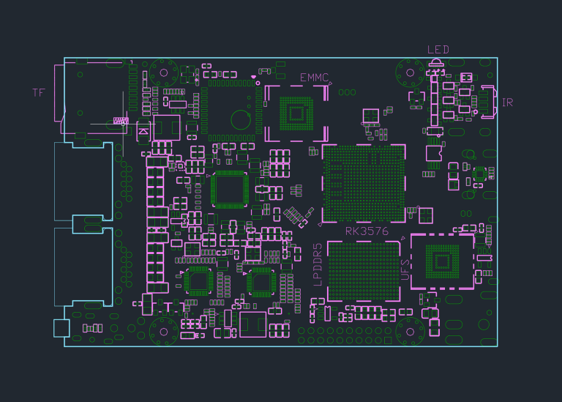Click the IR text label
This screenshot has height=402, width=562.
click(507, 103)
